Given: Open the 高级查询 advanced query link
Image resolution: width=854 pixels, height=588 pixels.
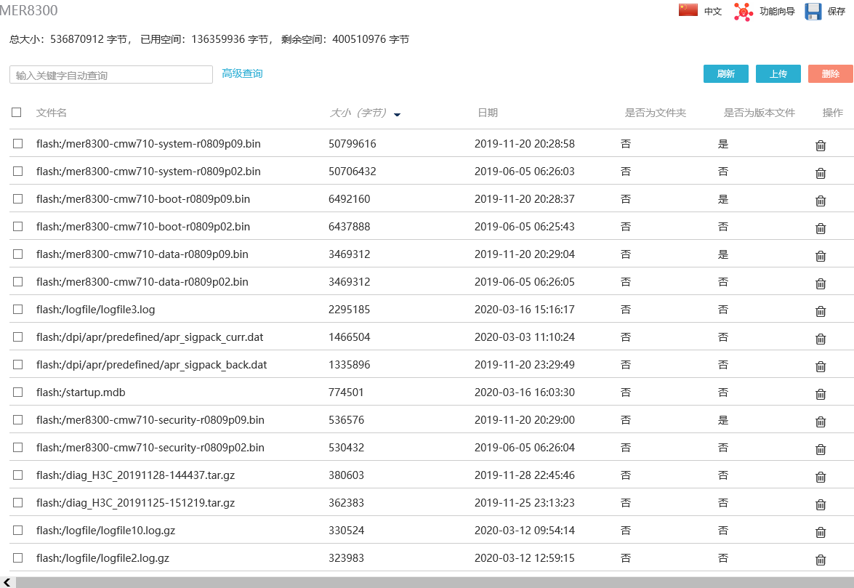Looking at the screenshot, I should (242, 73).
